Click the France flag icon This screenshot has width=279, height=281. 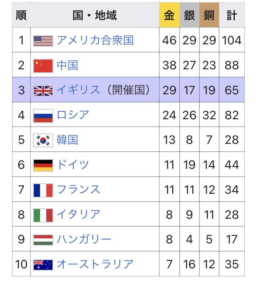coord(43,190)
